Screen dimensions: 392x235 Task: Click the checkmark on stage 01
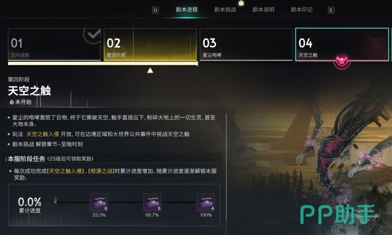(92, 35)
